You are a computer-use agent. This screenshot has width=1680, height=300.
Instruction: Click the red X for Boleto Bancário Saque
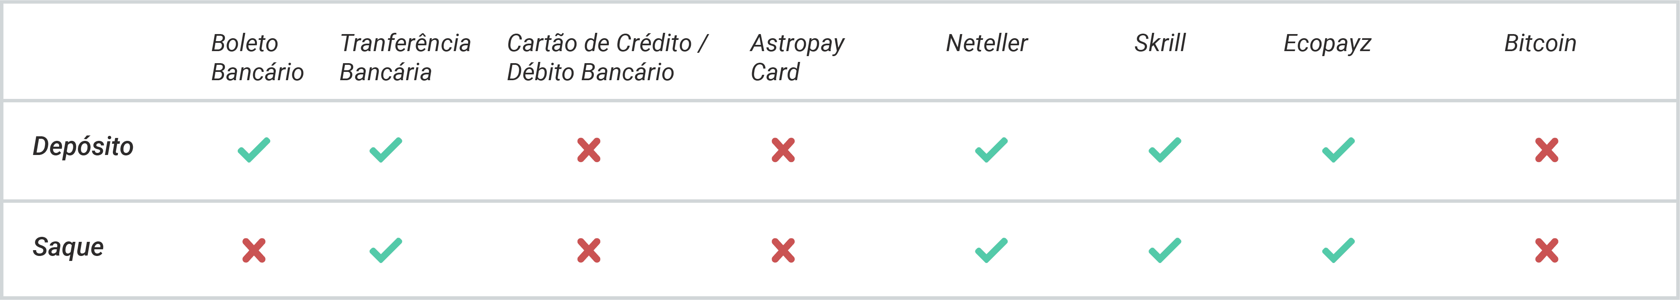[x=254, y=251]
